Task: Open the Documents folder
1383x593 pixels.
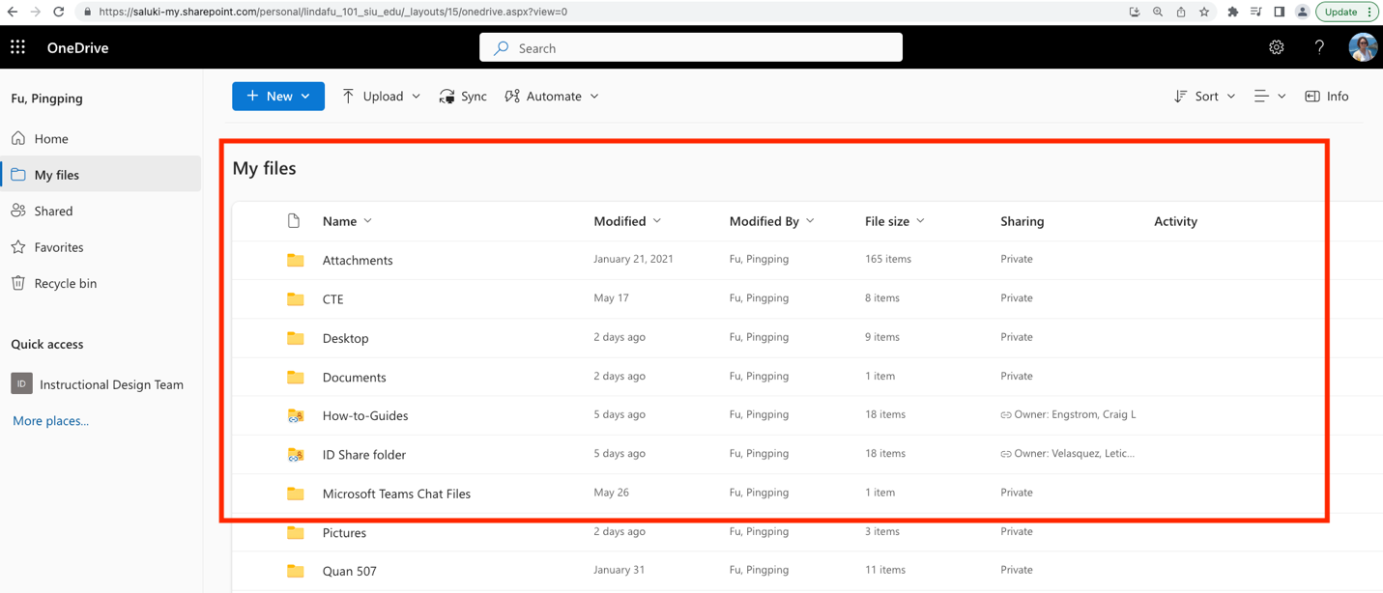Action: (x=354, y=377)
